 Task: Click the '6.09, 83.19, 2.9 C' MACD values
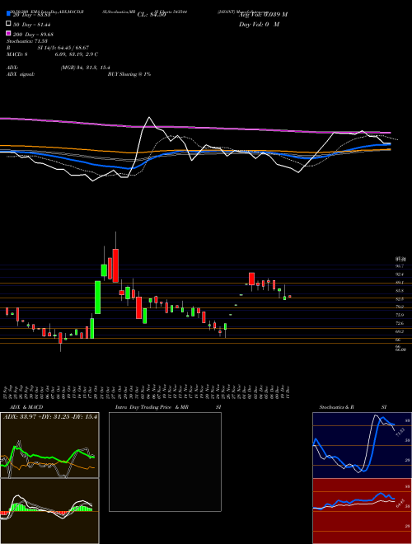click(x=77, y=54)
